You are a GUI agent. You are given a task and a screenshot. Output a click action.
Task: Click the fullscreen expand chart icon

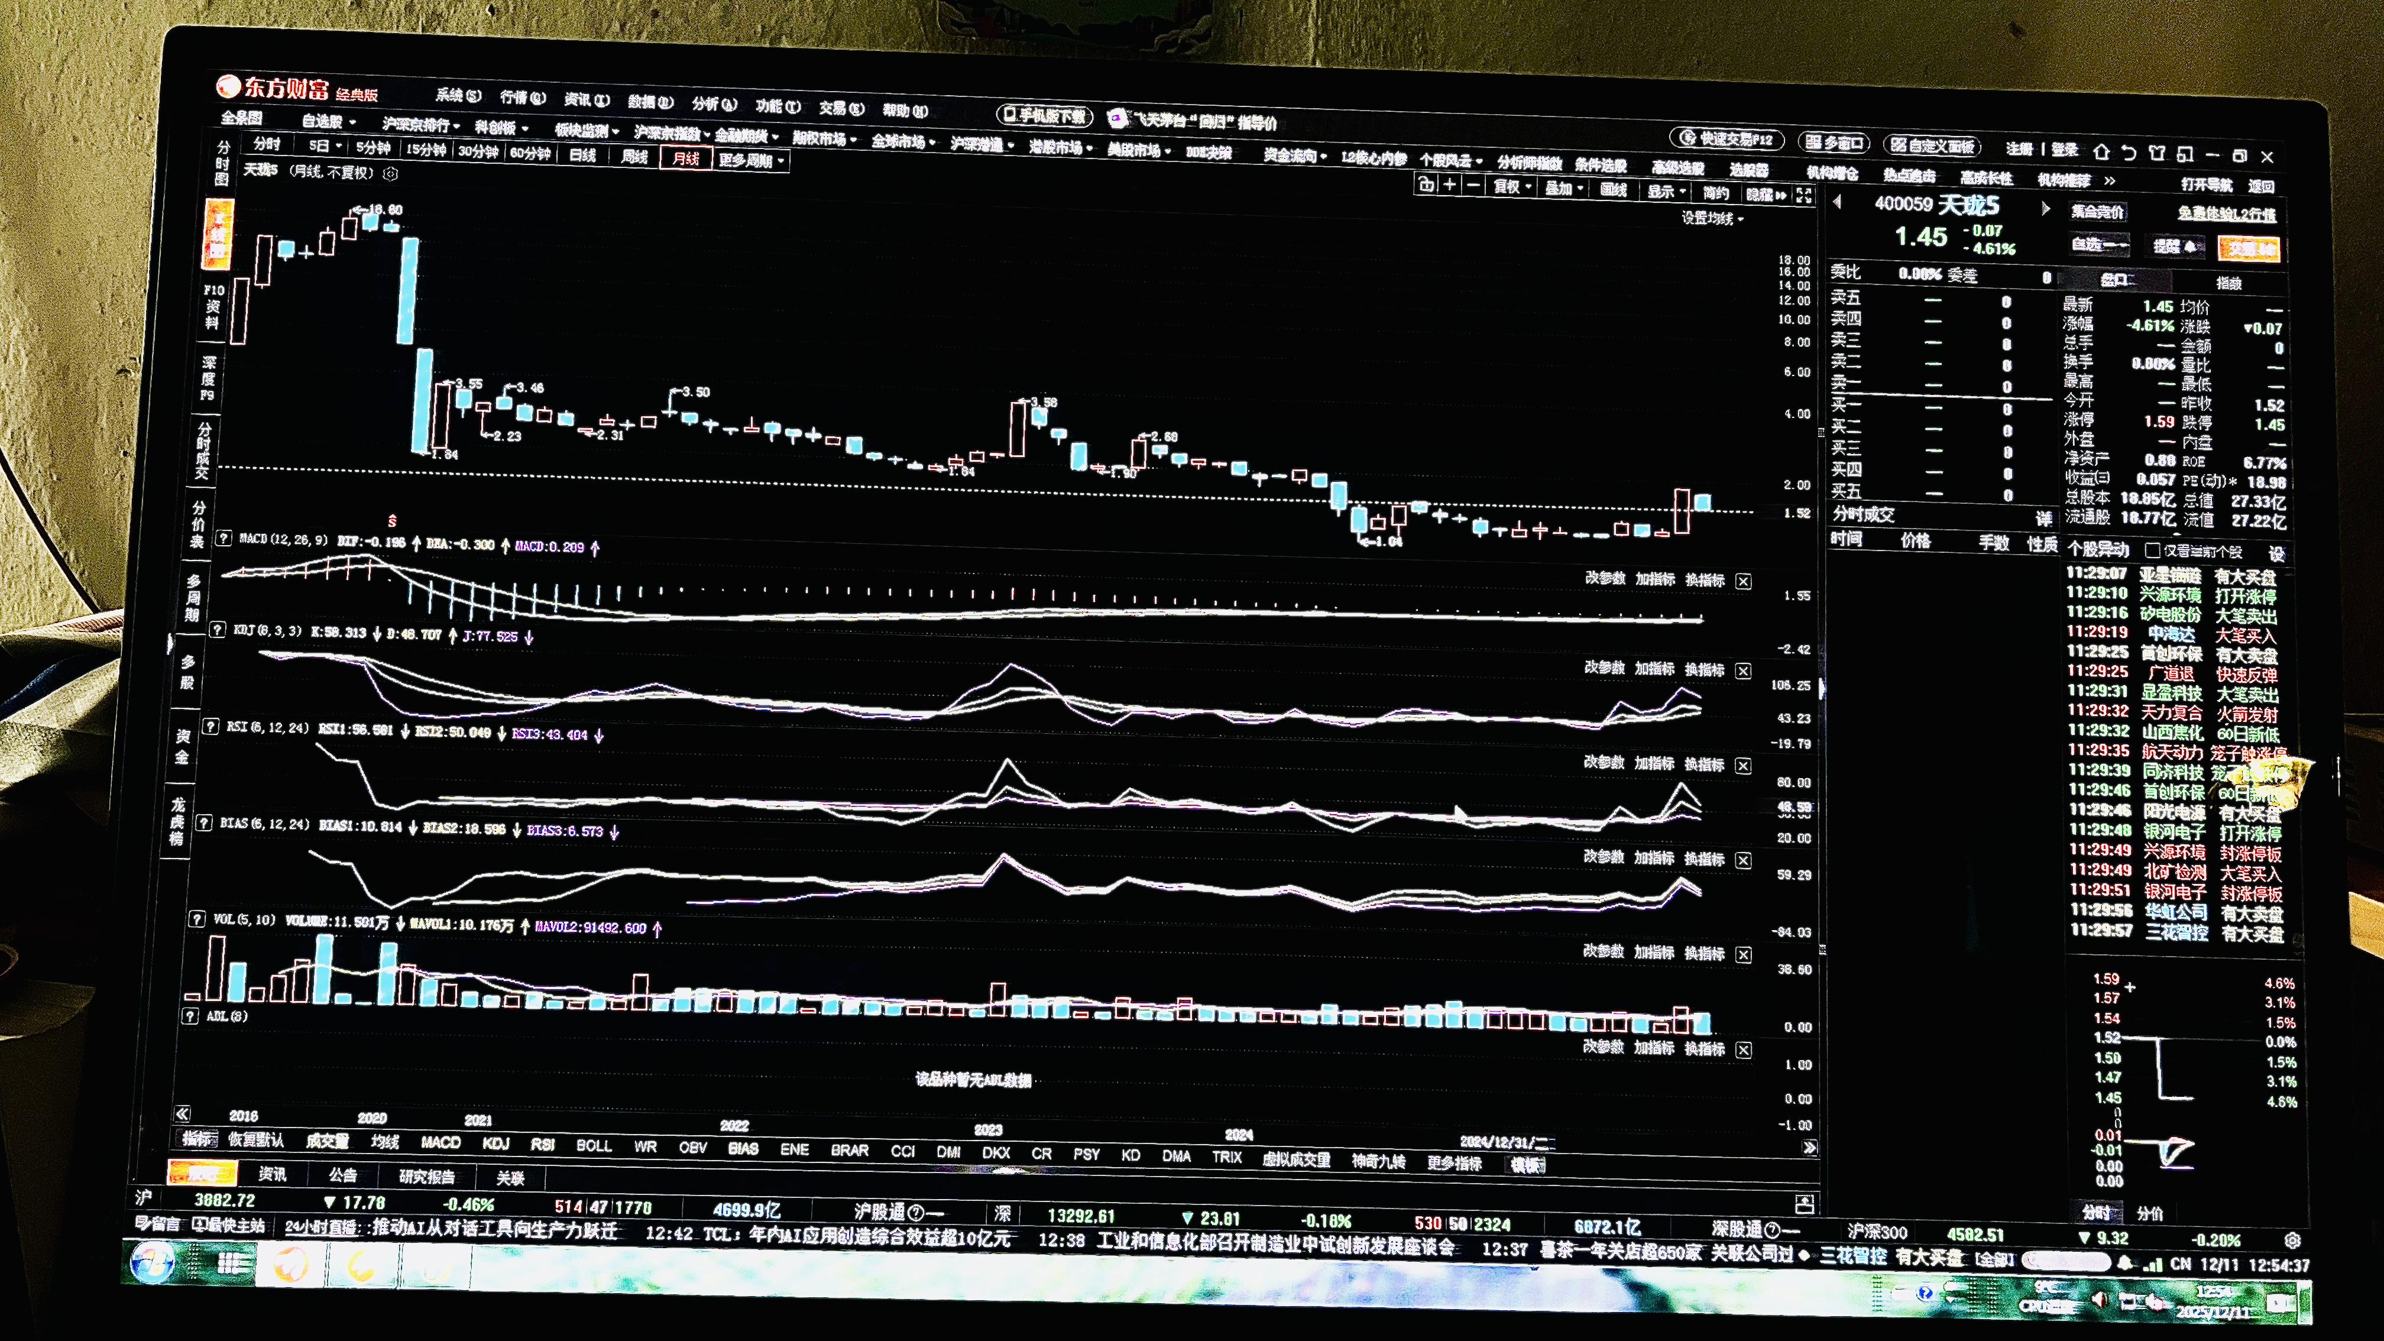point(1804,195)
